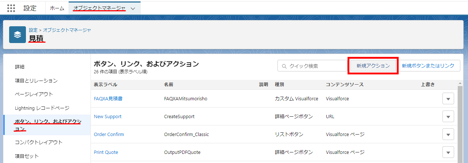Viewport: 468px width, 163px height.
Task: Open the Order Confirm link
Action: (109, 134)
